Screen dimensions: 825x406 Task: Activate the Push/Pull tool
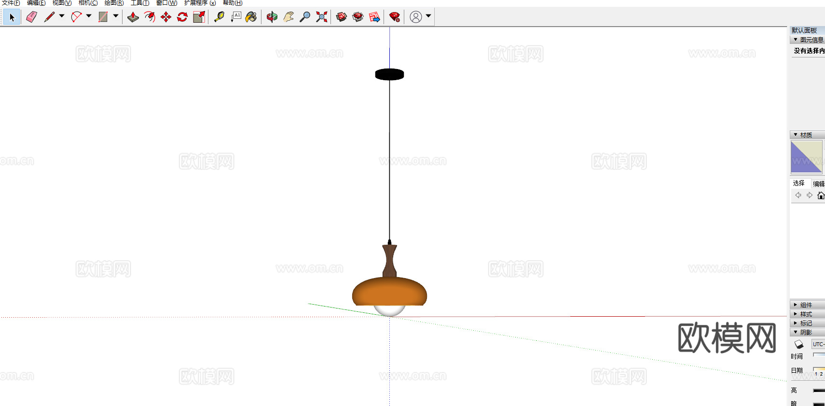133,17
